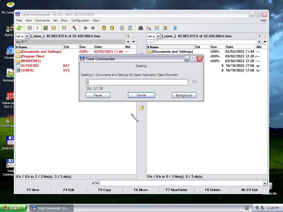Select the full file details view icon
This screenshot has width=283, height=212.
pyautogui.click(x=37, y=28)
